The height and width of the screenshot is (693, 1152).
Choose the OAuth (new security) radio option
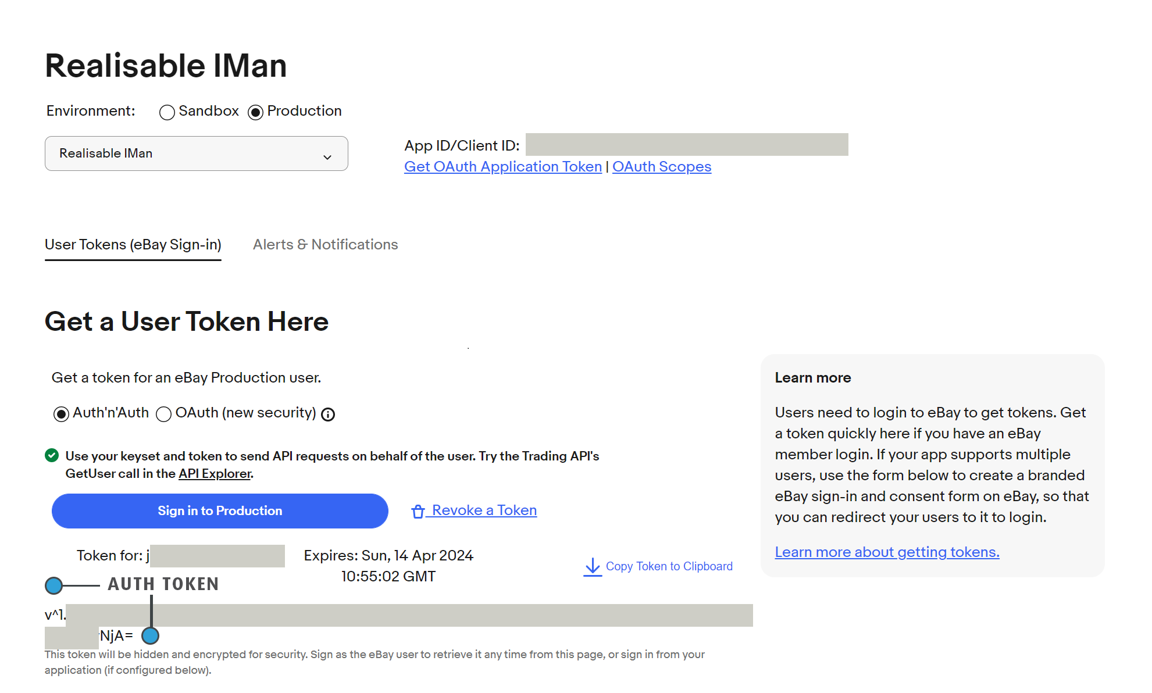[x=164, y=414]
